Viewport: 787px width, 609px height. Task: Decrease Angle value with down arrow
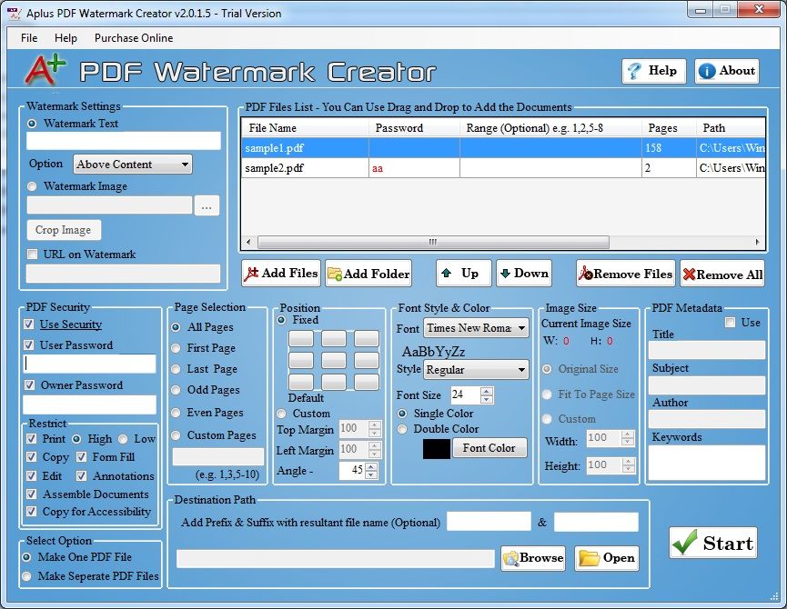pos(371,474)
